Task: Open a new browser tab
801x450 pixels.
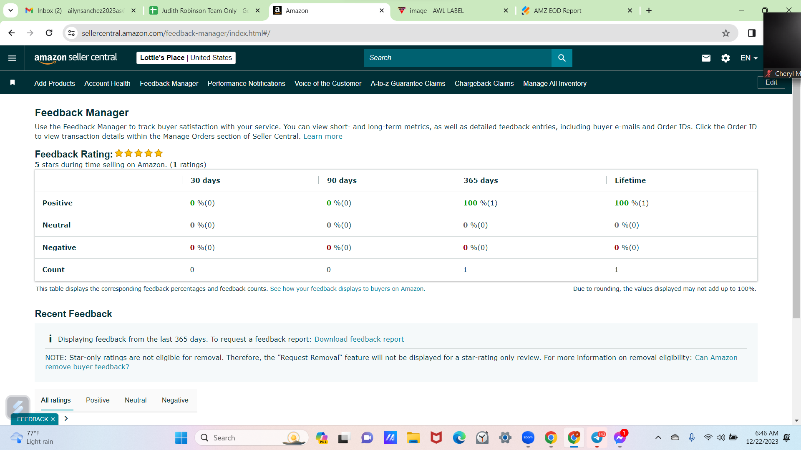Action: pyautogui.click(x=649, y=10)
